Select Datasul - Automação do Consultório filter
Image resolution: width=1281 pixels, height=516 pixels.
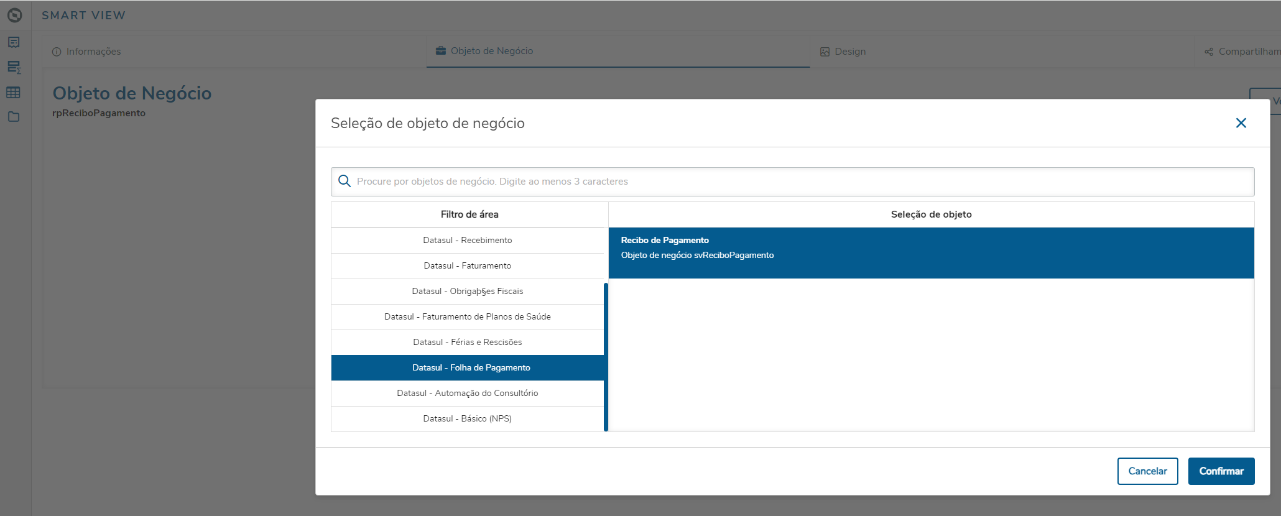tap(468, 394)
